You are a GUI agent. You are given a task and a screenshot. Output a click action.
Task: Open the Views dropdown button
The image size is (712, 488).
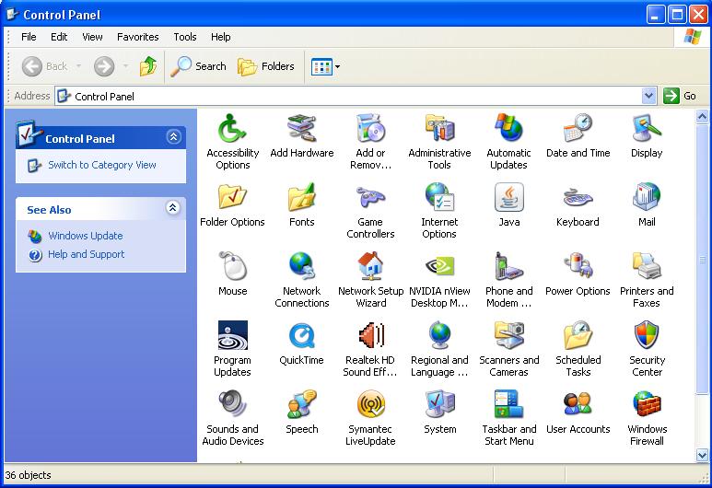tap(325, 66)
